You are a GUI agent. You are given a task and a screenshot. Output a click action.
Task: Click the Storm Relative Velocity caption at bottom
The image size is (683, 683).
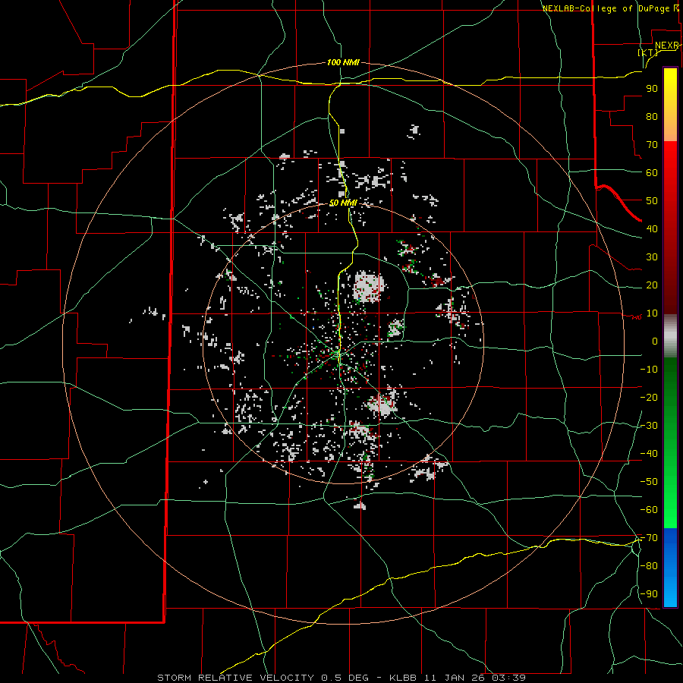pyautogui.click(x=341, y=678)
